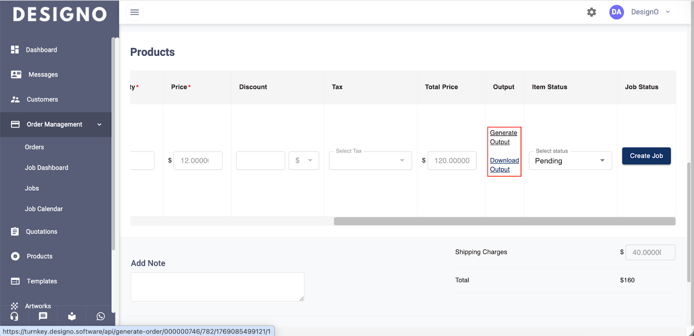
Task: Open the Select Tax dropdown
Action: pos(370,161)
